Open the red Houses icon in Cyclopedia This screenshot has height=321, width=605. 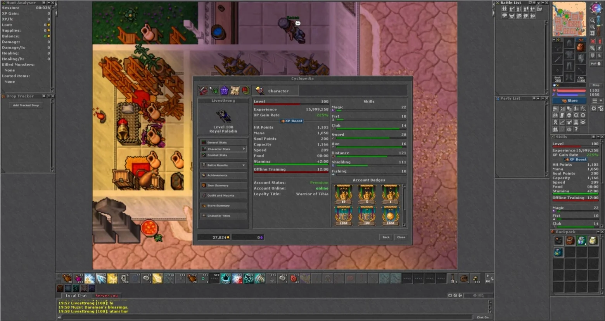click(x=245, y=91)
